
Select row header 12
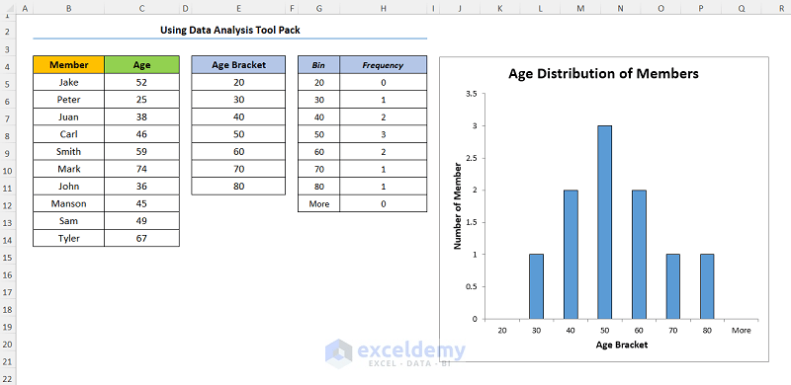coord(8,204)
